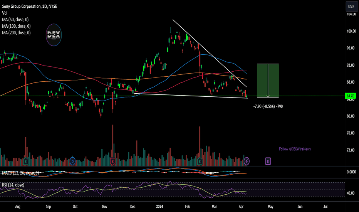Image resolution: width=359 pixels, height=212 pixels.
Task: Click the dividend 'D' marker near October
Action: (x=72, y=162)
